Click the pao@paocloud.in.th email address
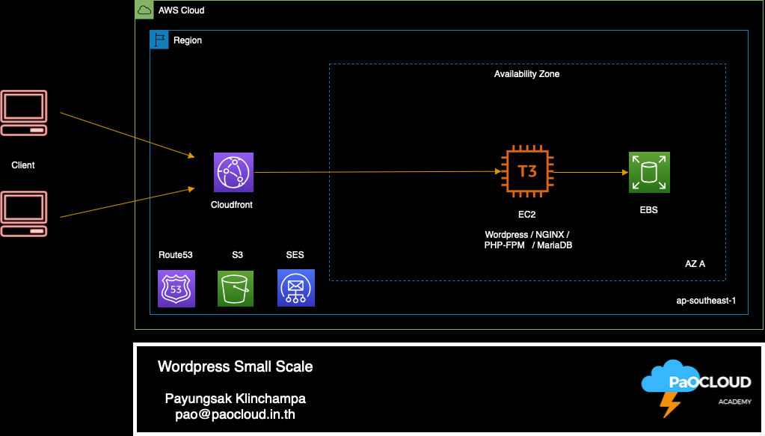 pos(235,414)
